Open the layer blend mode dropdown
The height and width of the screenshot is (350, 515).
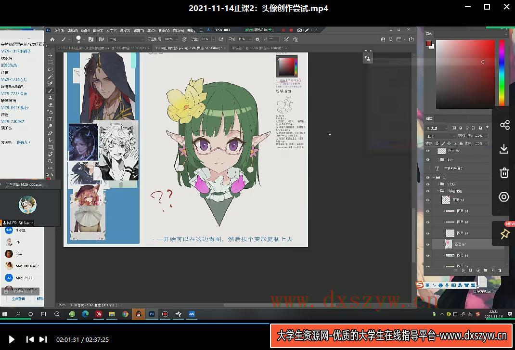click(x=440, y=136)
